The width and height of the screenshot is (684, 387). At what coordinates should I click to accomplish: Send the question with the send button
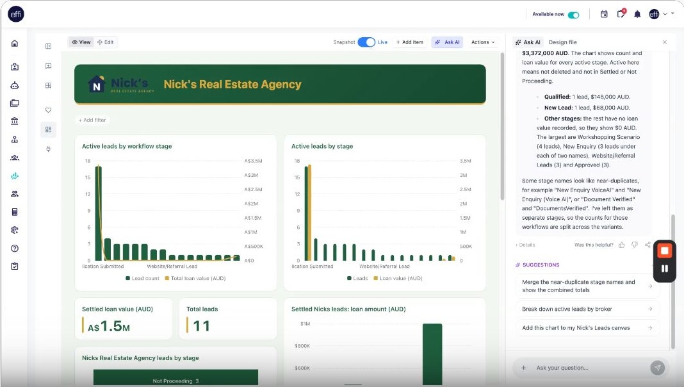tap(657, 368)
